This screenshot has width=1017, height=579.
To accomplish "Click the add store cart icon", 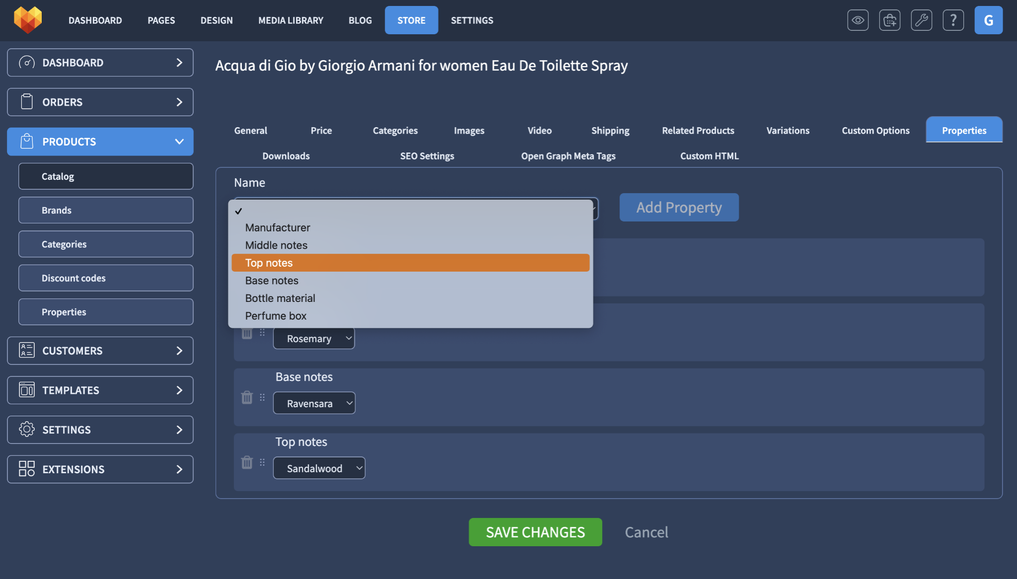I will pos(889,20).
